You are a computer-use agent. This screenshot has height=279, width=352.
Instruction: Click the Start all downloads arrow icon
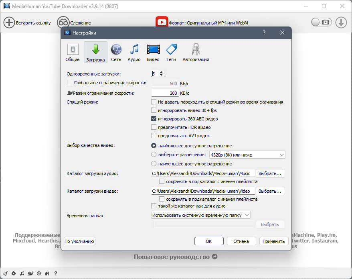pyautogui.click(x=341, y=22)
